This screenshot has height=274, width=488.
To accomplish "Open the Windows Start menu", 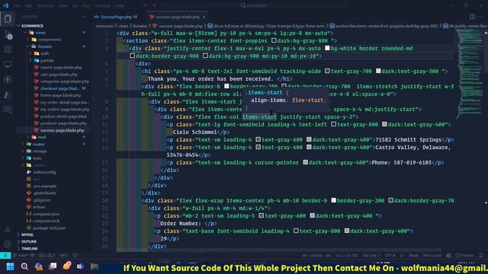I will (x=10, y=266).
